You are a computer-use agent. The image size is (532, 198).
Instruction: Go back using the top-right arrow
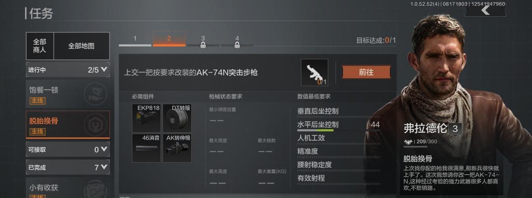click(x=486, y=10)
